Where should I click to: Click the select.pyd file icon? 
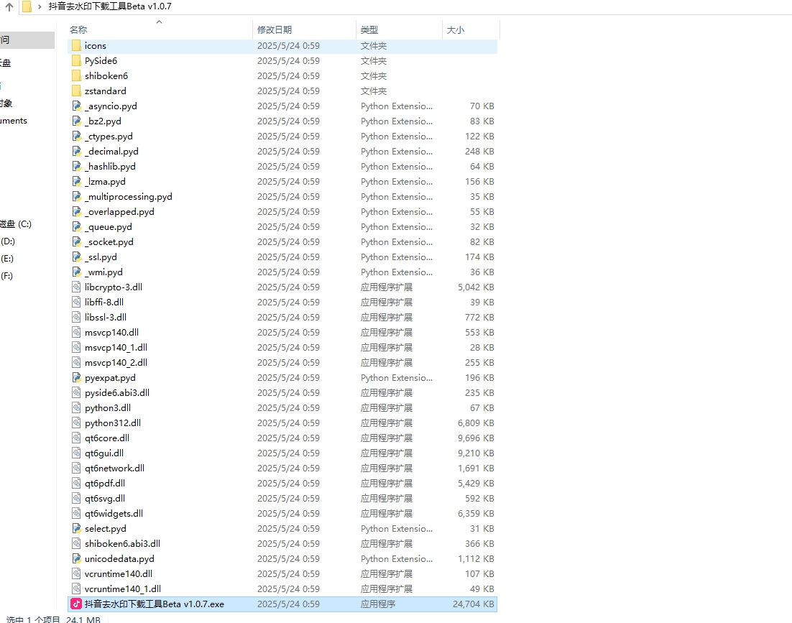[76, 529]
